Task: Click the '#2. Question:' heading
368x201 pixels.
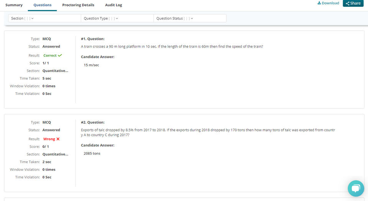Action: tap(93, 122)
